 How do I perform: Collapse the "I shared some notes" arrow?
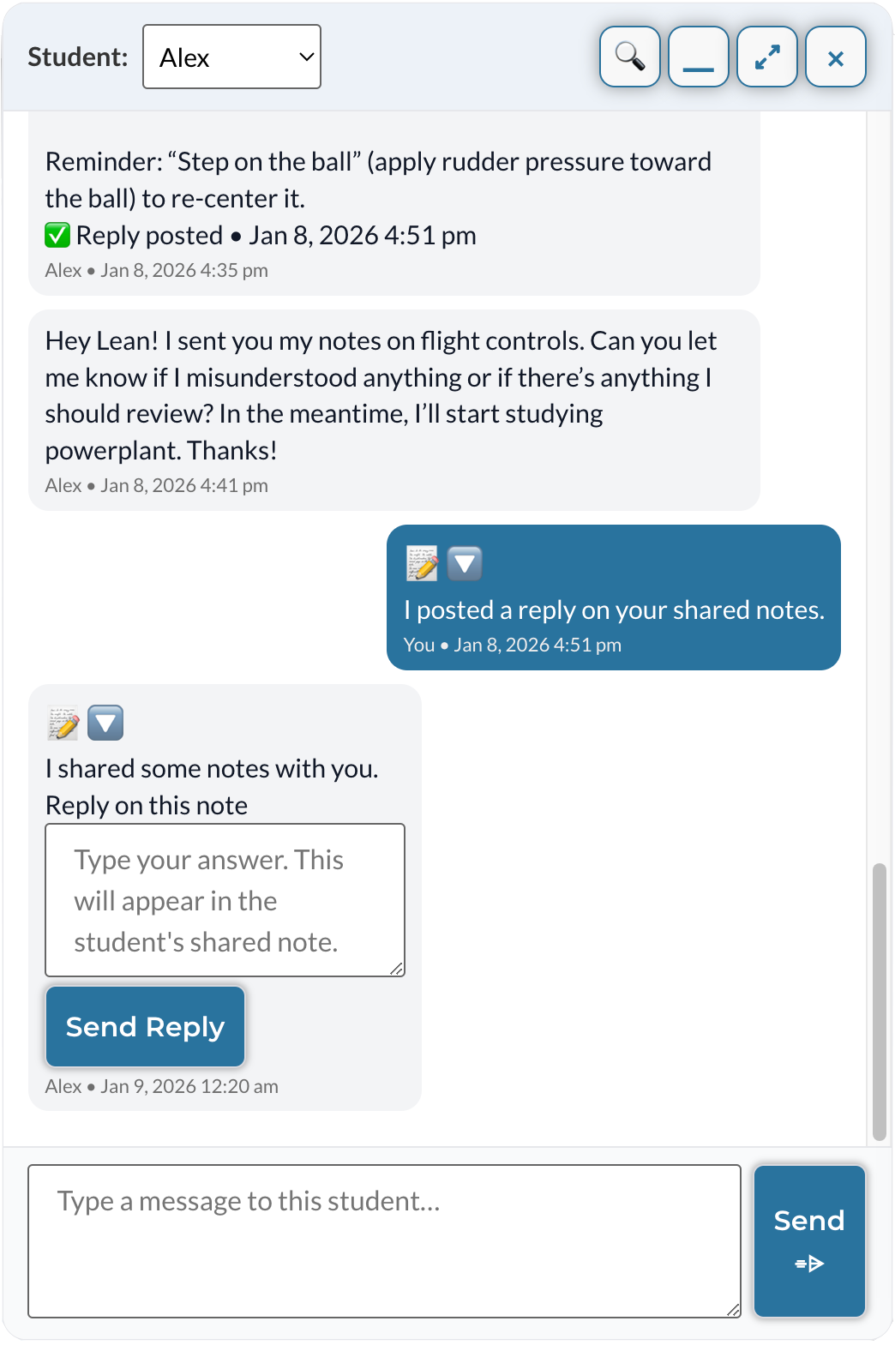(105, 723)
